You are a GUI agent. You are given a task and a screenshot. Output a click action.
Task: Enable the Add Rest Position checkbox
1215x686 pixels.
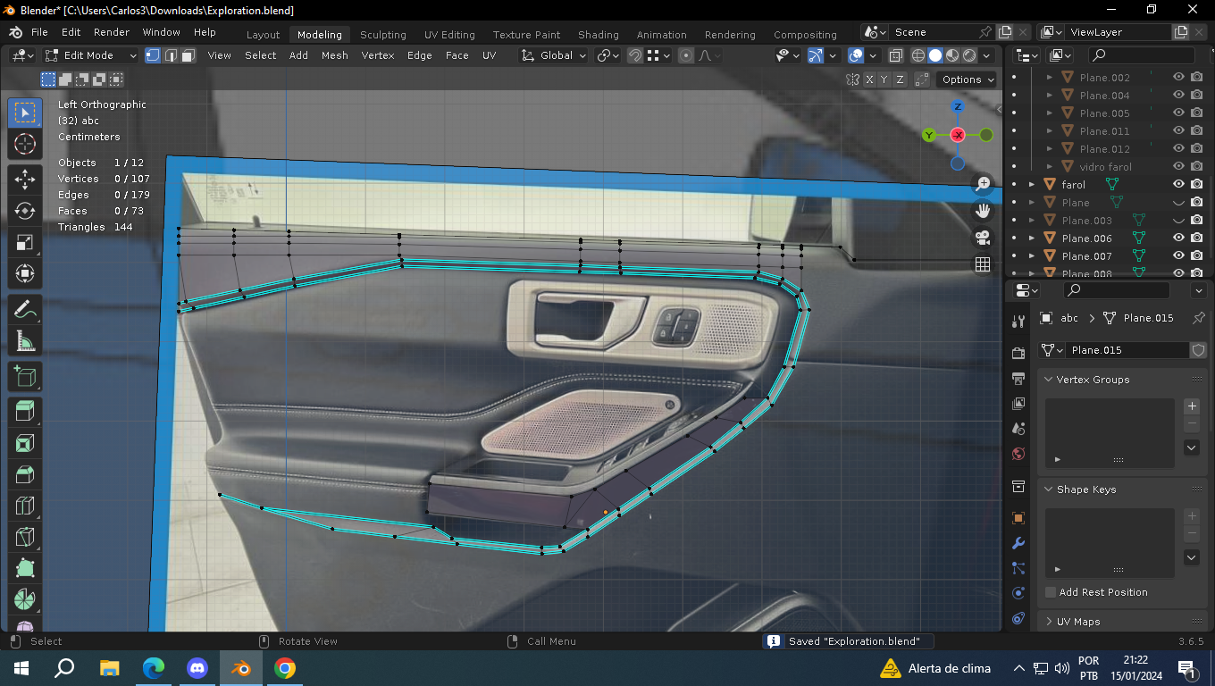[x=1051, y=592]
